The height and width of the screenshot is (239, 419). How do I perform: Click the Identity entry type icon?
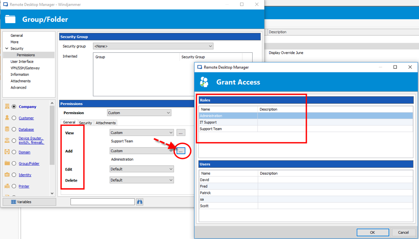[7, 175]
